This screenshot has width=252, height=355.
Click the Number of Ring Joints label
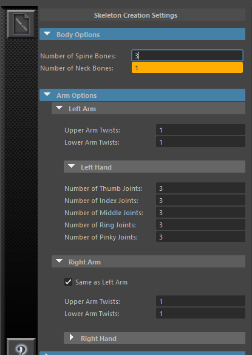tap(100, 225)
